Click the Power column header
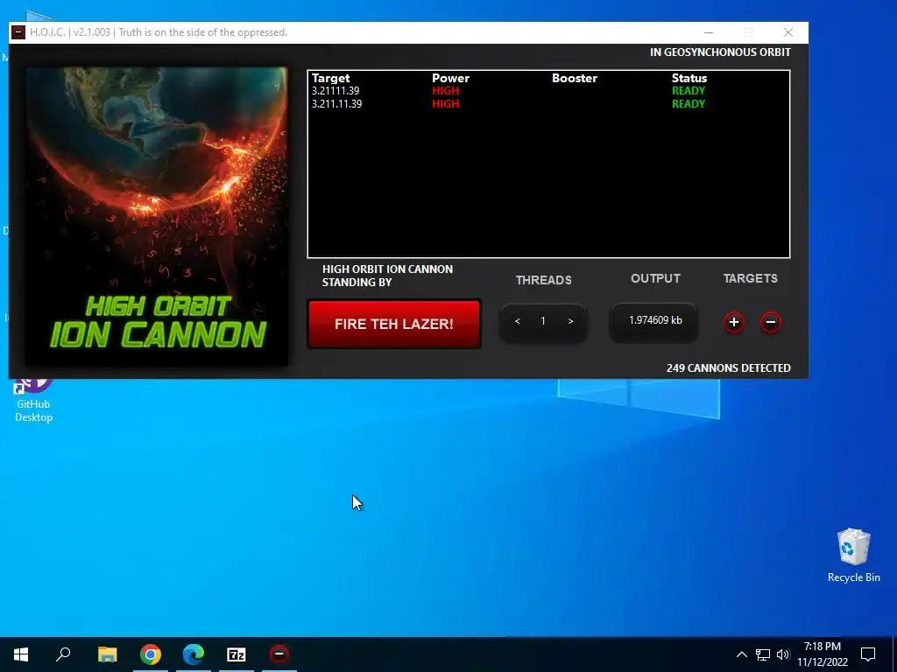This screenshot has width=897, height=672. (450, 78)
